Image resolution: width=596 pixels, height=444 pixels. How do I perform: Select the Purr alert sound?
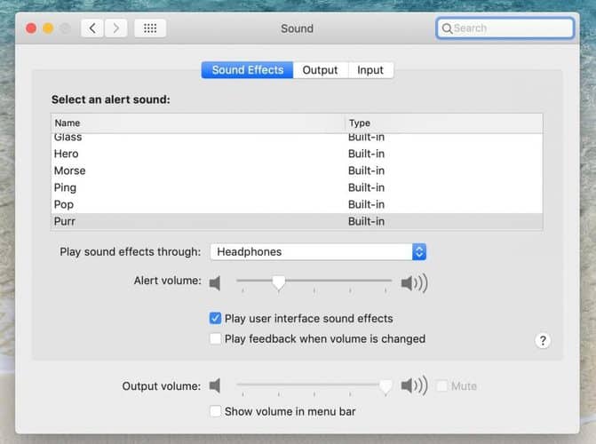coord(297,221)
